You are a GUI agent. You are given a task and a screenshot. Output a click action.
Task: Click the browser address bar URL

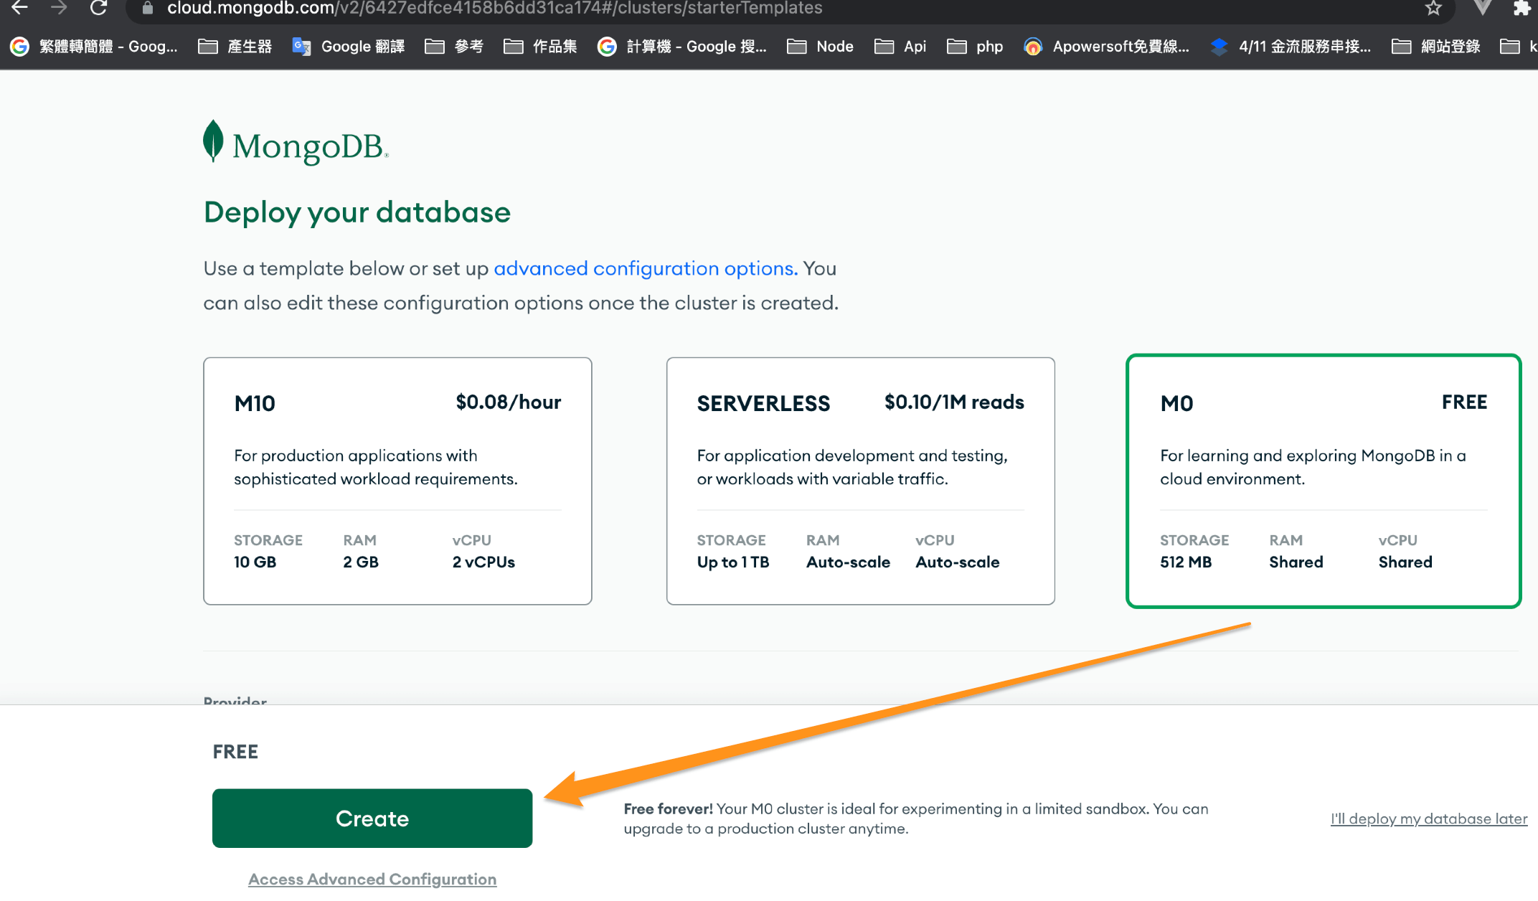495,9
